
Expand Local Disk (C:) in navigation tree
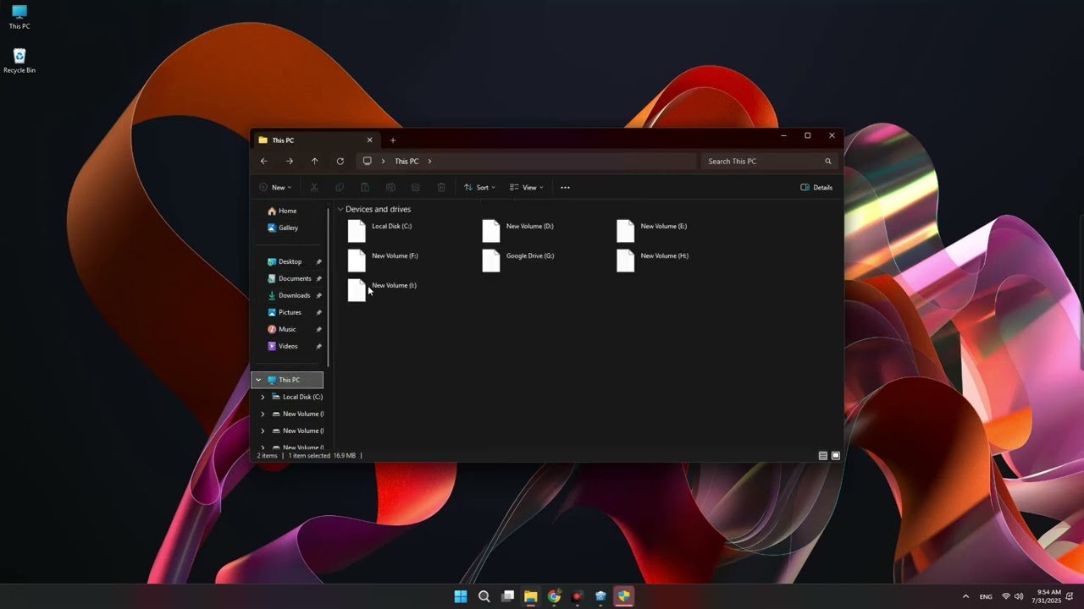pyautogui.click(x=263, y=397)
